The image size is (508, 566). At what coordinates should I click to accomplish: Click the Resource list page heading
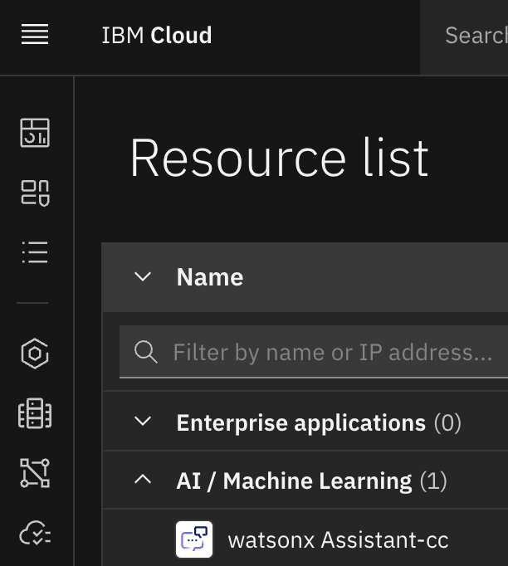tap(279, 158)
